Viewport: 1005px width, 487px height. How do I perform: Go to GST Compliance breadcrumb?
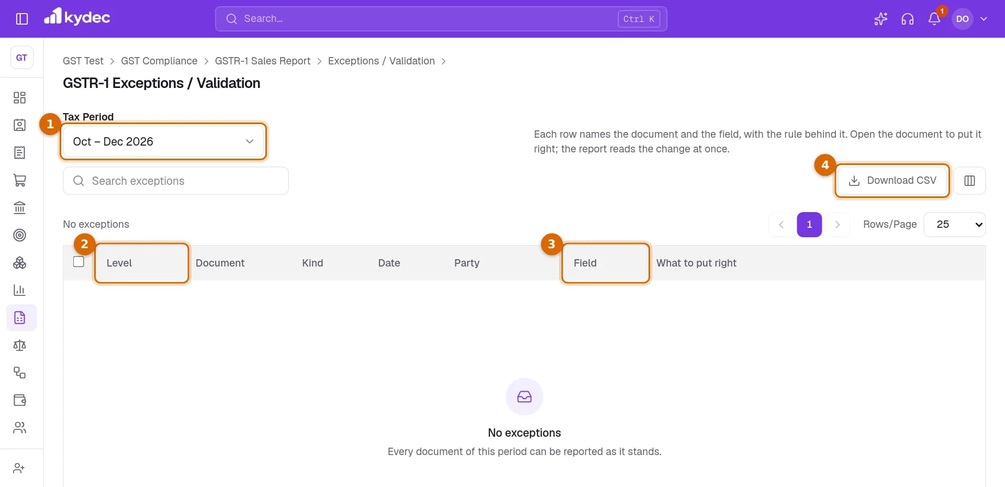coord(159,61)
